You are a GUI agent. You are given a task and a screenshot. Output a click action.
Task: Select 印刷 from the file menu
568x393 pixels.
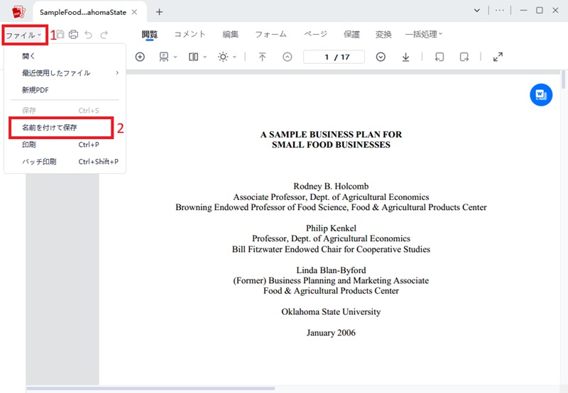(x=65, y=145)
